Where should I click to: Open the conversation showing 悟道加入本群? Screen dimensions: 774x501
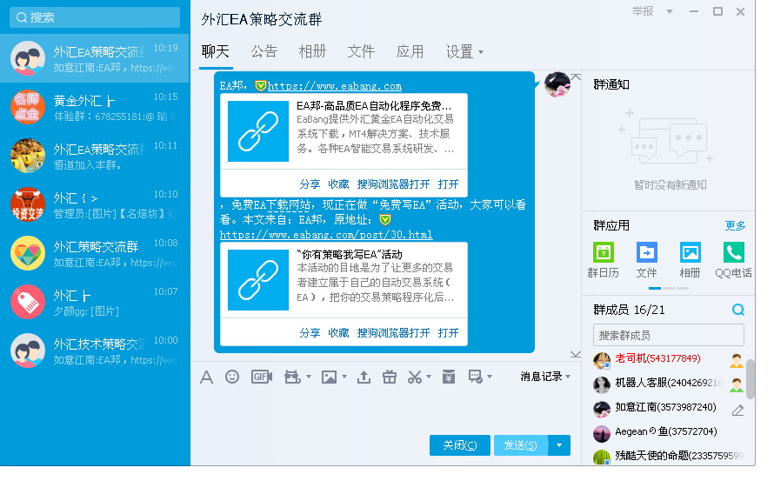pos(95,156)
